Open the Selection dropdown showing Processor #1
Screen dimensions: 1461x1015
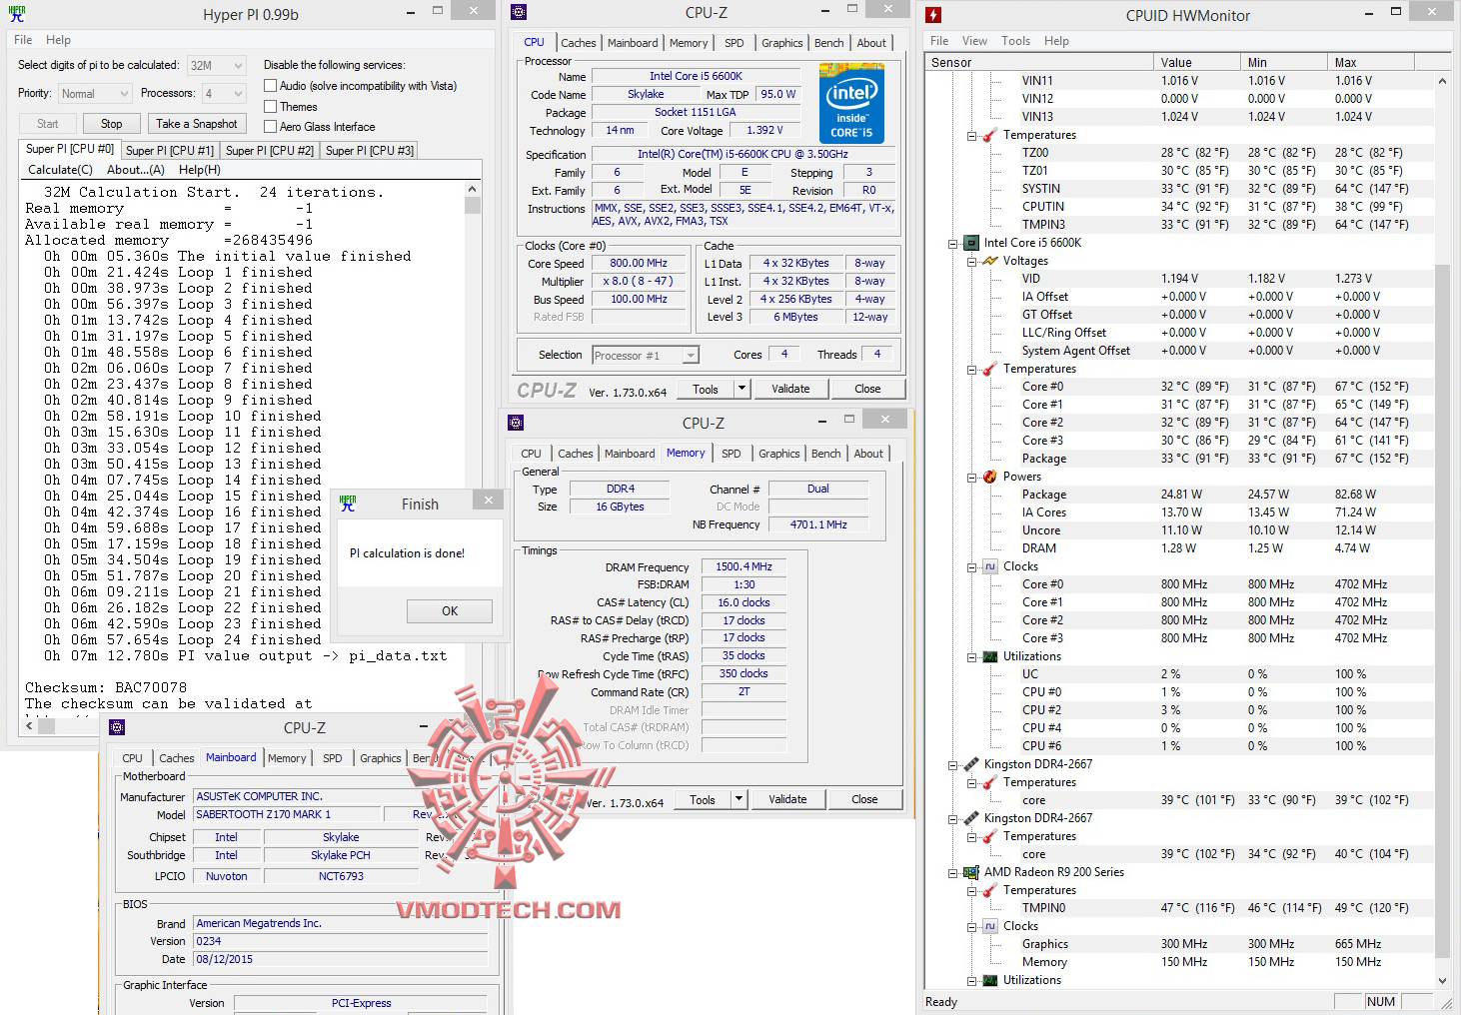pos(646,355)
